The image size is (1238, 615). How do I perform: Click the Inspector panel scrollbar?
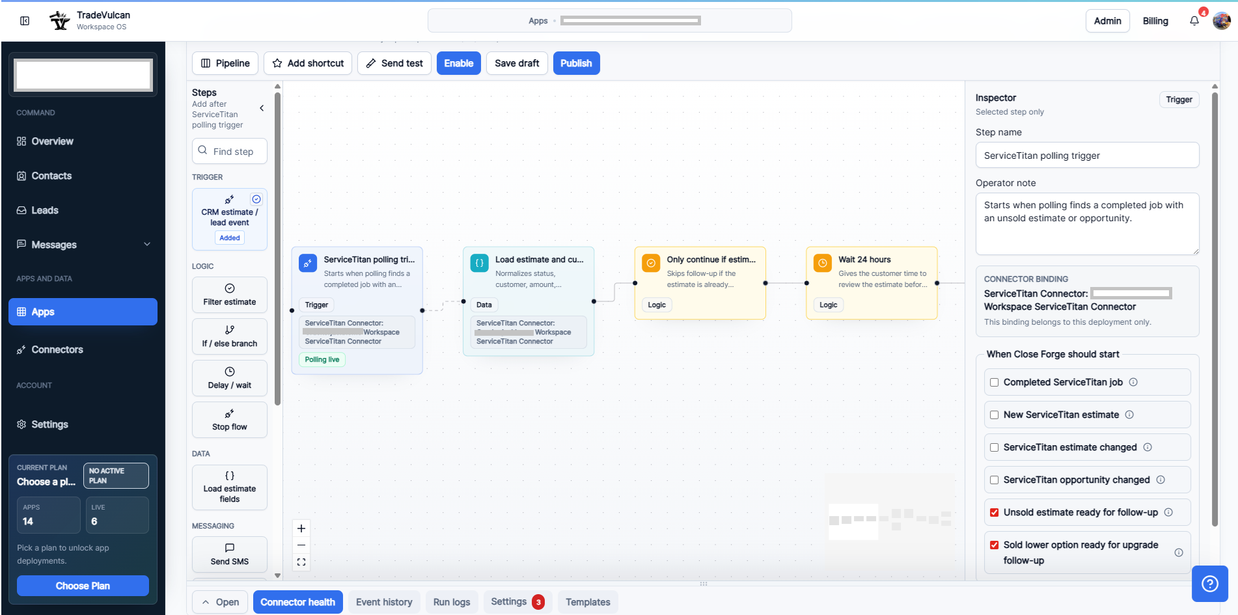(1215, 309)
